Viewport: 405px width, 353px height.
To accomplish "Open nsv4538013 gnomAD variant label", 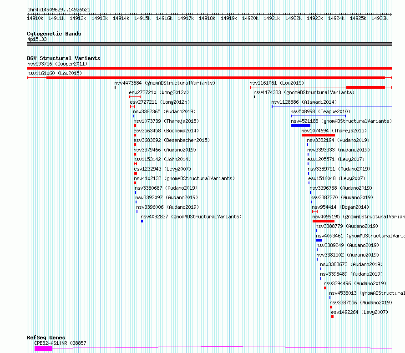I will (367, 293).
